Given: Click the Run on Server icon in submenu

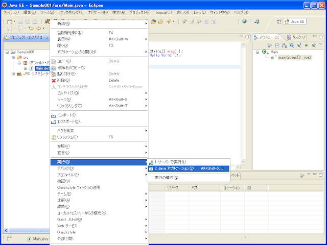Looking at the screenshot, I should click(151, 162).
